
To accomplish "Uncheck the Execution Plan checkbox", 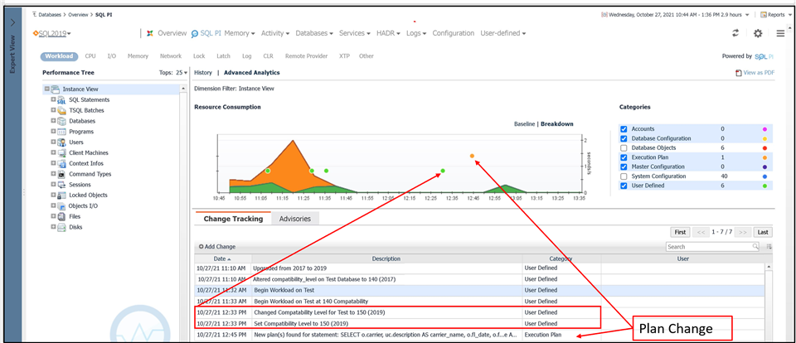I will click(624, 157).
